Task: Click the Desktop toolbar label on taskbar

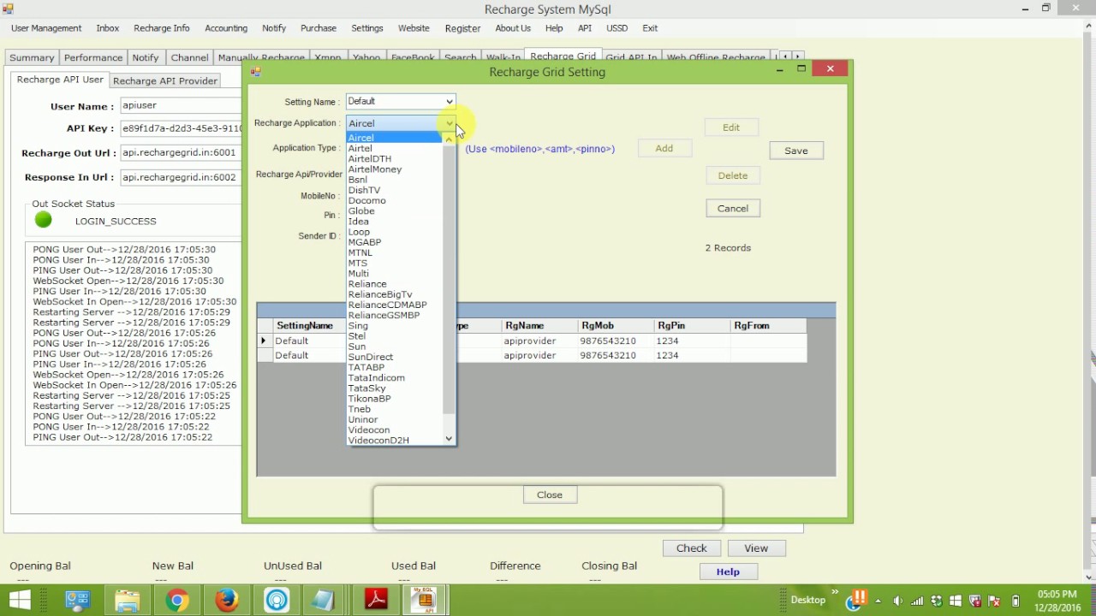Action: pyautogui.click(x=807, y=600)
